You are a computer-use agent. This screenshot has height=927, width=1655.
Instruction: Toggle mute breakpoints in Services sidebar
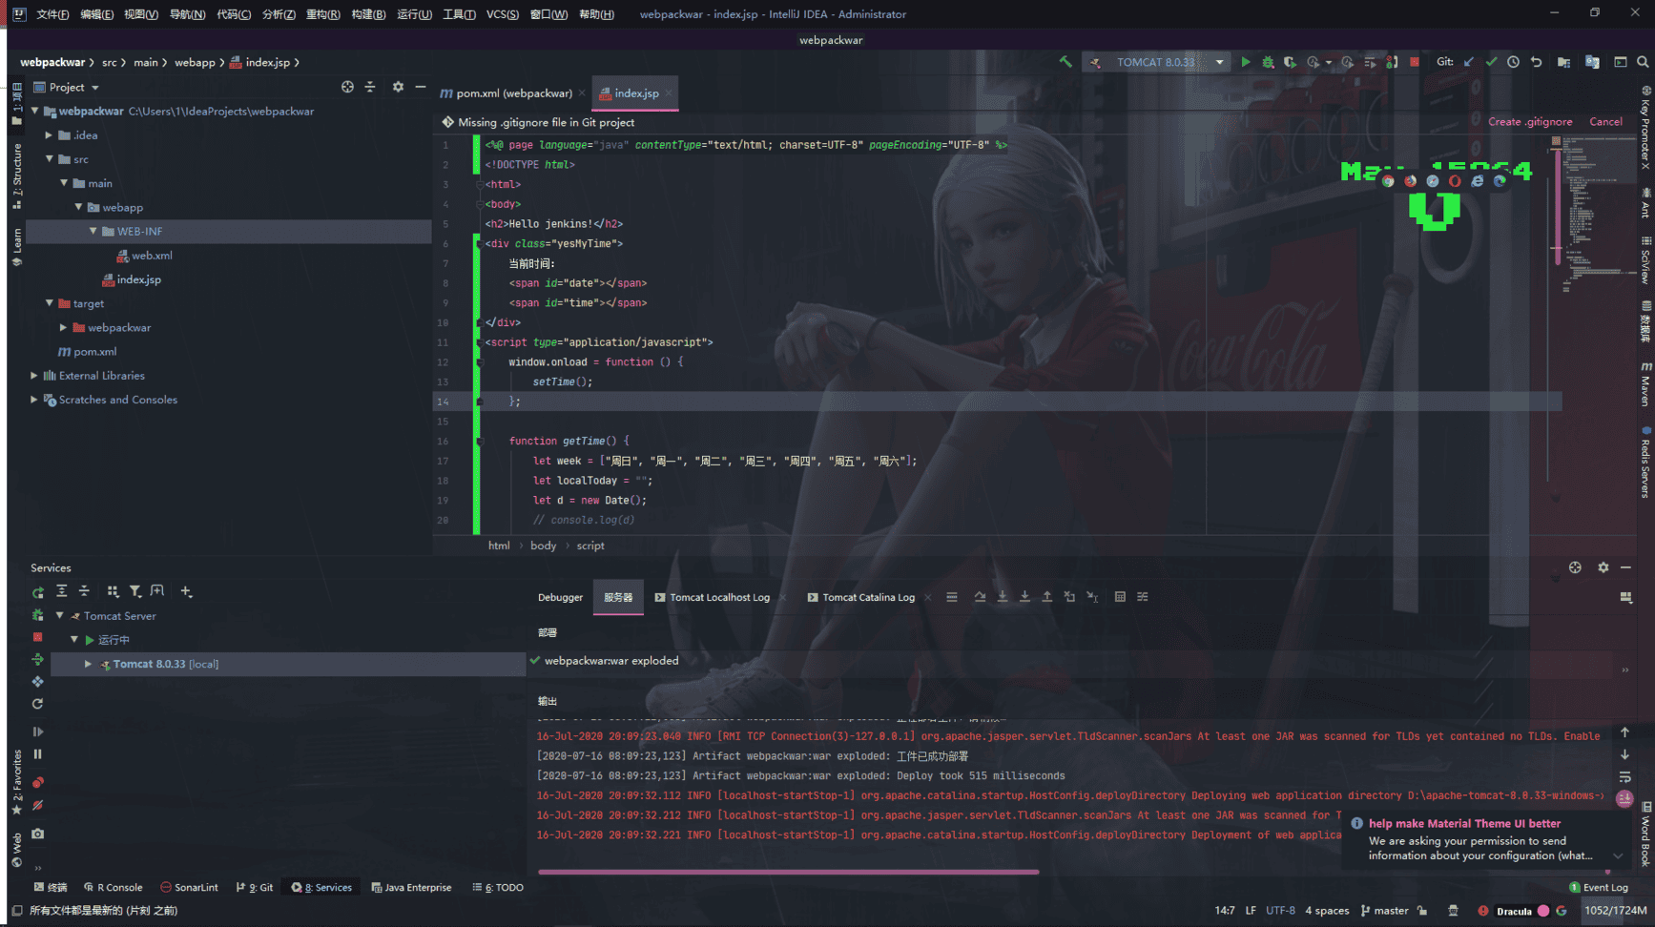click(x=37, y=806)
